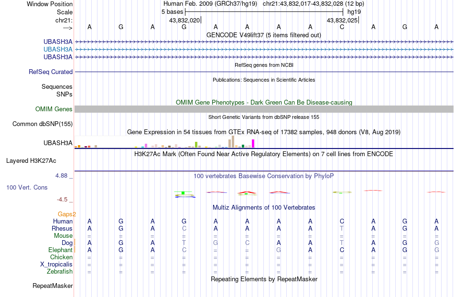Click the Human Feb. 2009 (GRCh37/hg19) assembly text
Image resolution: width=454 pixels, height=297 pixels.
coord(210,4)
